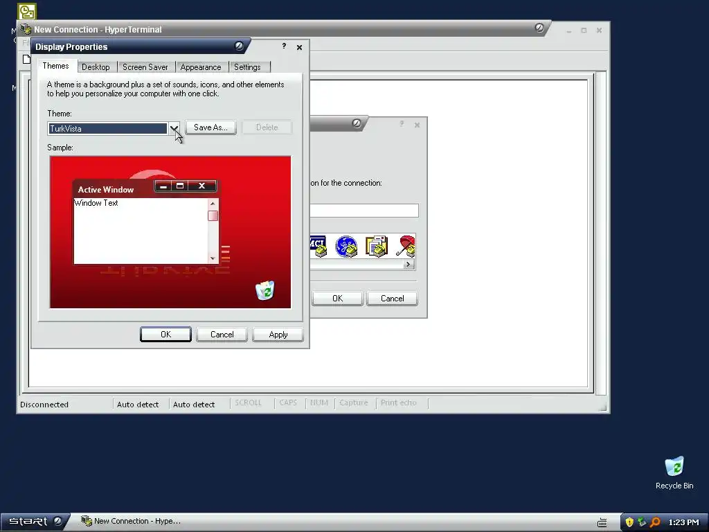Open the Theme dropdown arrow
This screenshot has height=532, width=709.
(x=174, y=128)
